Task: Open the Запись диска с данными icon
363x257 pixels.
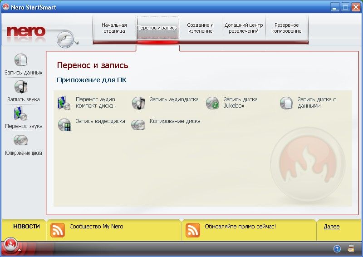Action: [286, 103]
